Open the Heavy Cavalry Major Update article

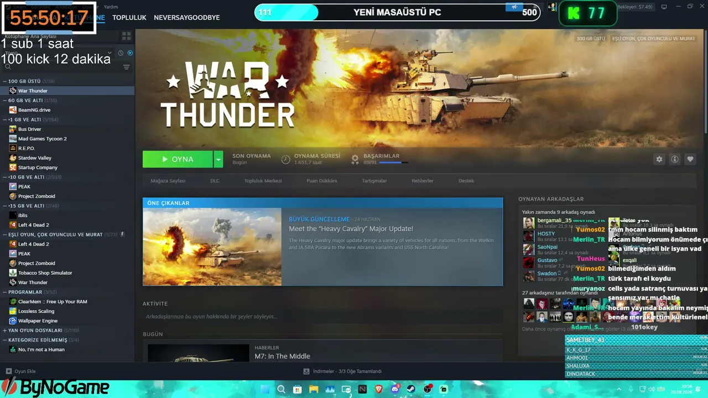[x=351, y=229]
